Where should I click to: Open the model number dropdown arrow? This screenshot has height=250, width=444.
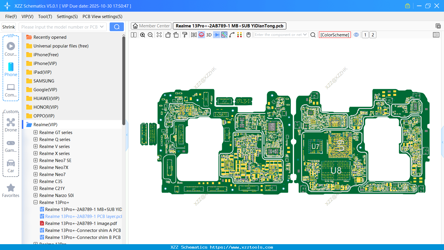tap(102, 27)
